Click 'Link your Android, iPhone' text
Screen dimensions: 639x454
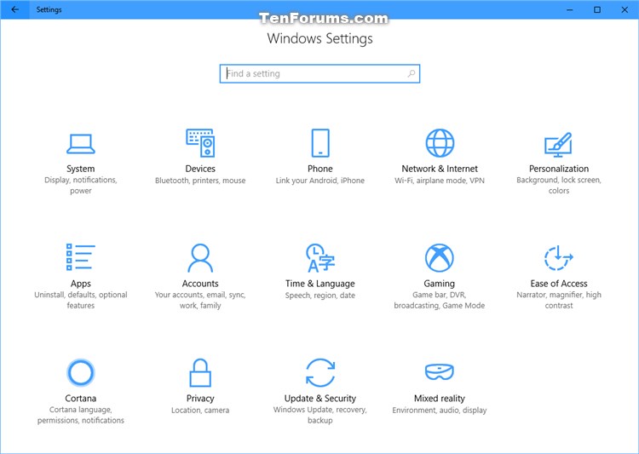319,181
